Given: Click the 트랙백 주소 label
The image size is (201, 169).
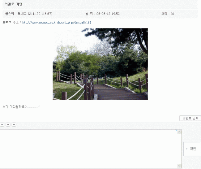Looking at the screenshot, I should (11, 22).
